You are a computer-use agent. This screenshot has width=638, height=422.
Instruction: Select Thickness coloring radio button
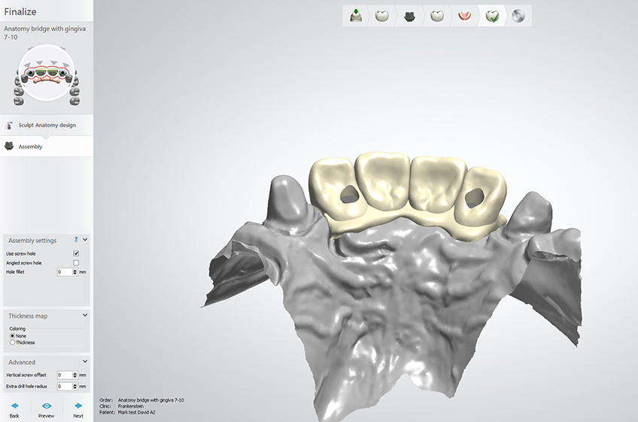(x=12, y=342)
